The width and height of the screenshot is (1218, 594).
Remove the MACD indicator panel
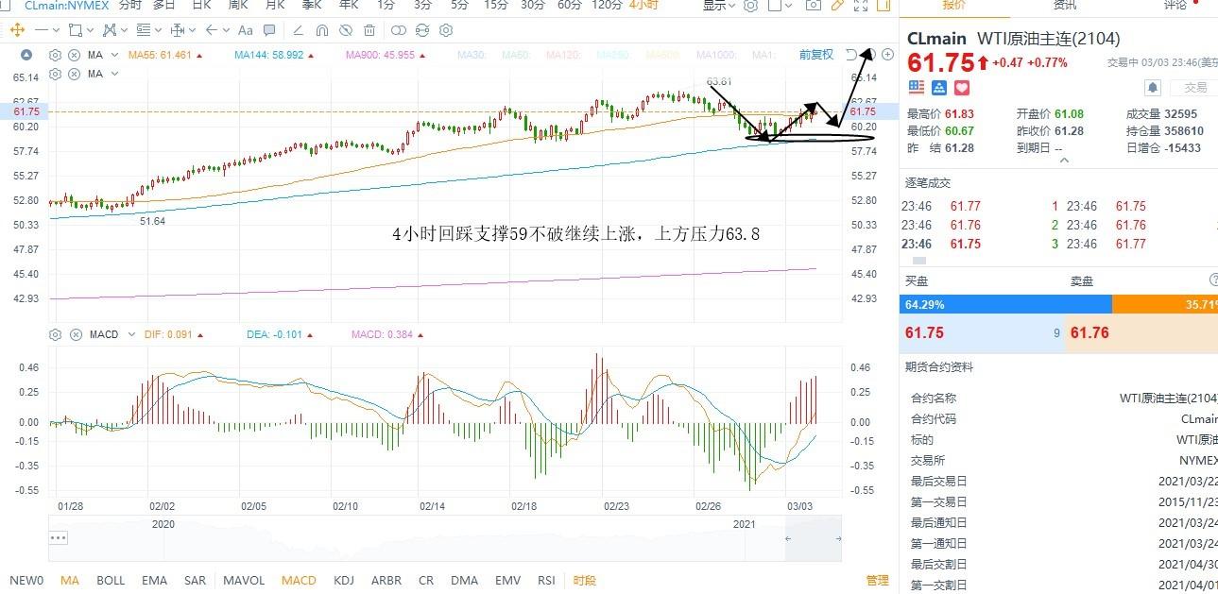[74, 334]
